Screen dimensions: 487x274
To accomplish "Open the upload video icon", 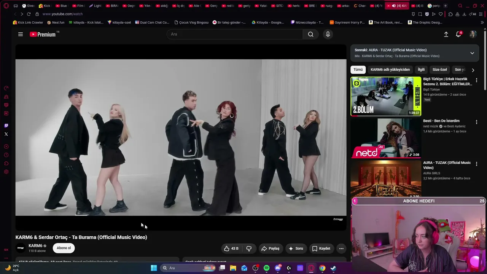I will tap(446, 34).
